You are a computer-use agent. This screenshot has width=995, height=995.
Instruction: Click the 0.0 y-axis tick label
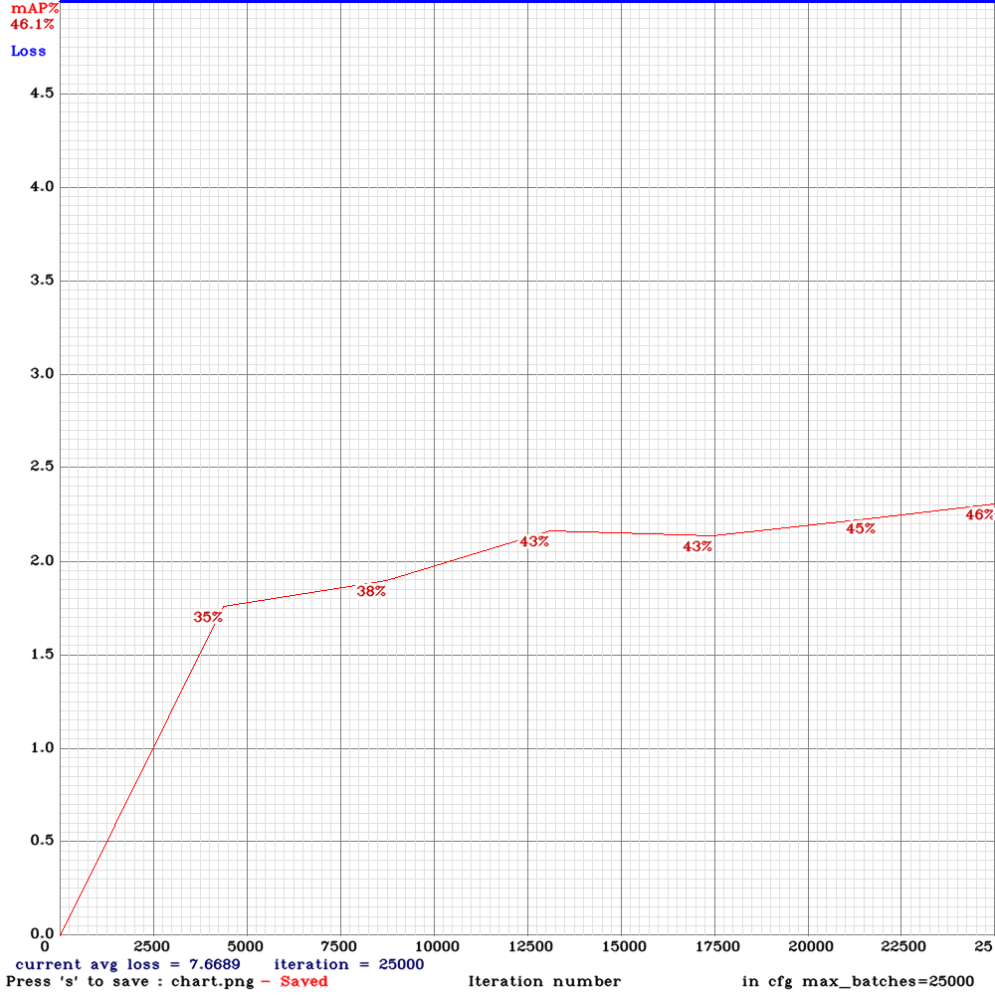(42, 933)
